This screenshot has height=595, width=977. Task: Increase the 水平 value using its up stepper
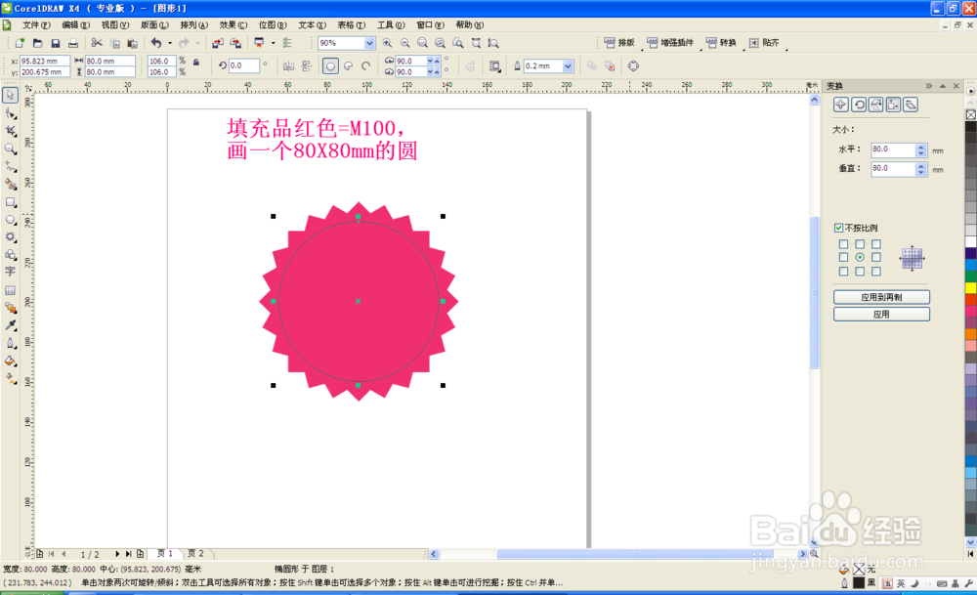(x=920, y=146)
